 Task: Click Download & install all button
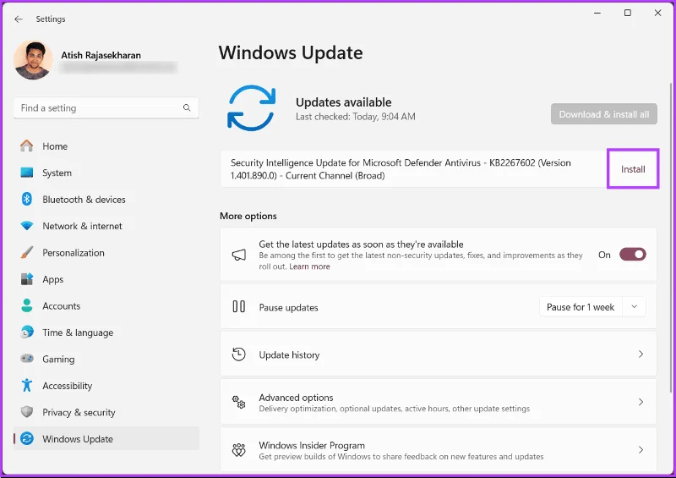click(603, 114)
